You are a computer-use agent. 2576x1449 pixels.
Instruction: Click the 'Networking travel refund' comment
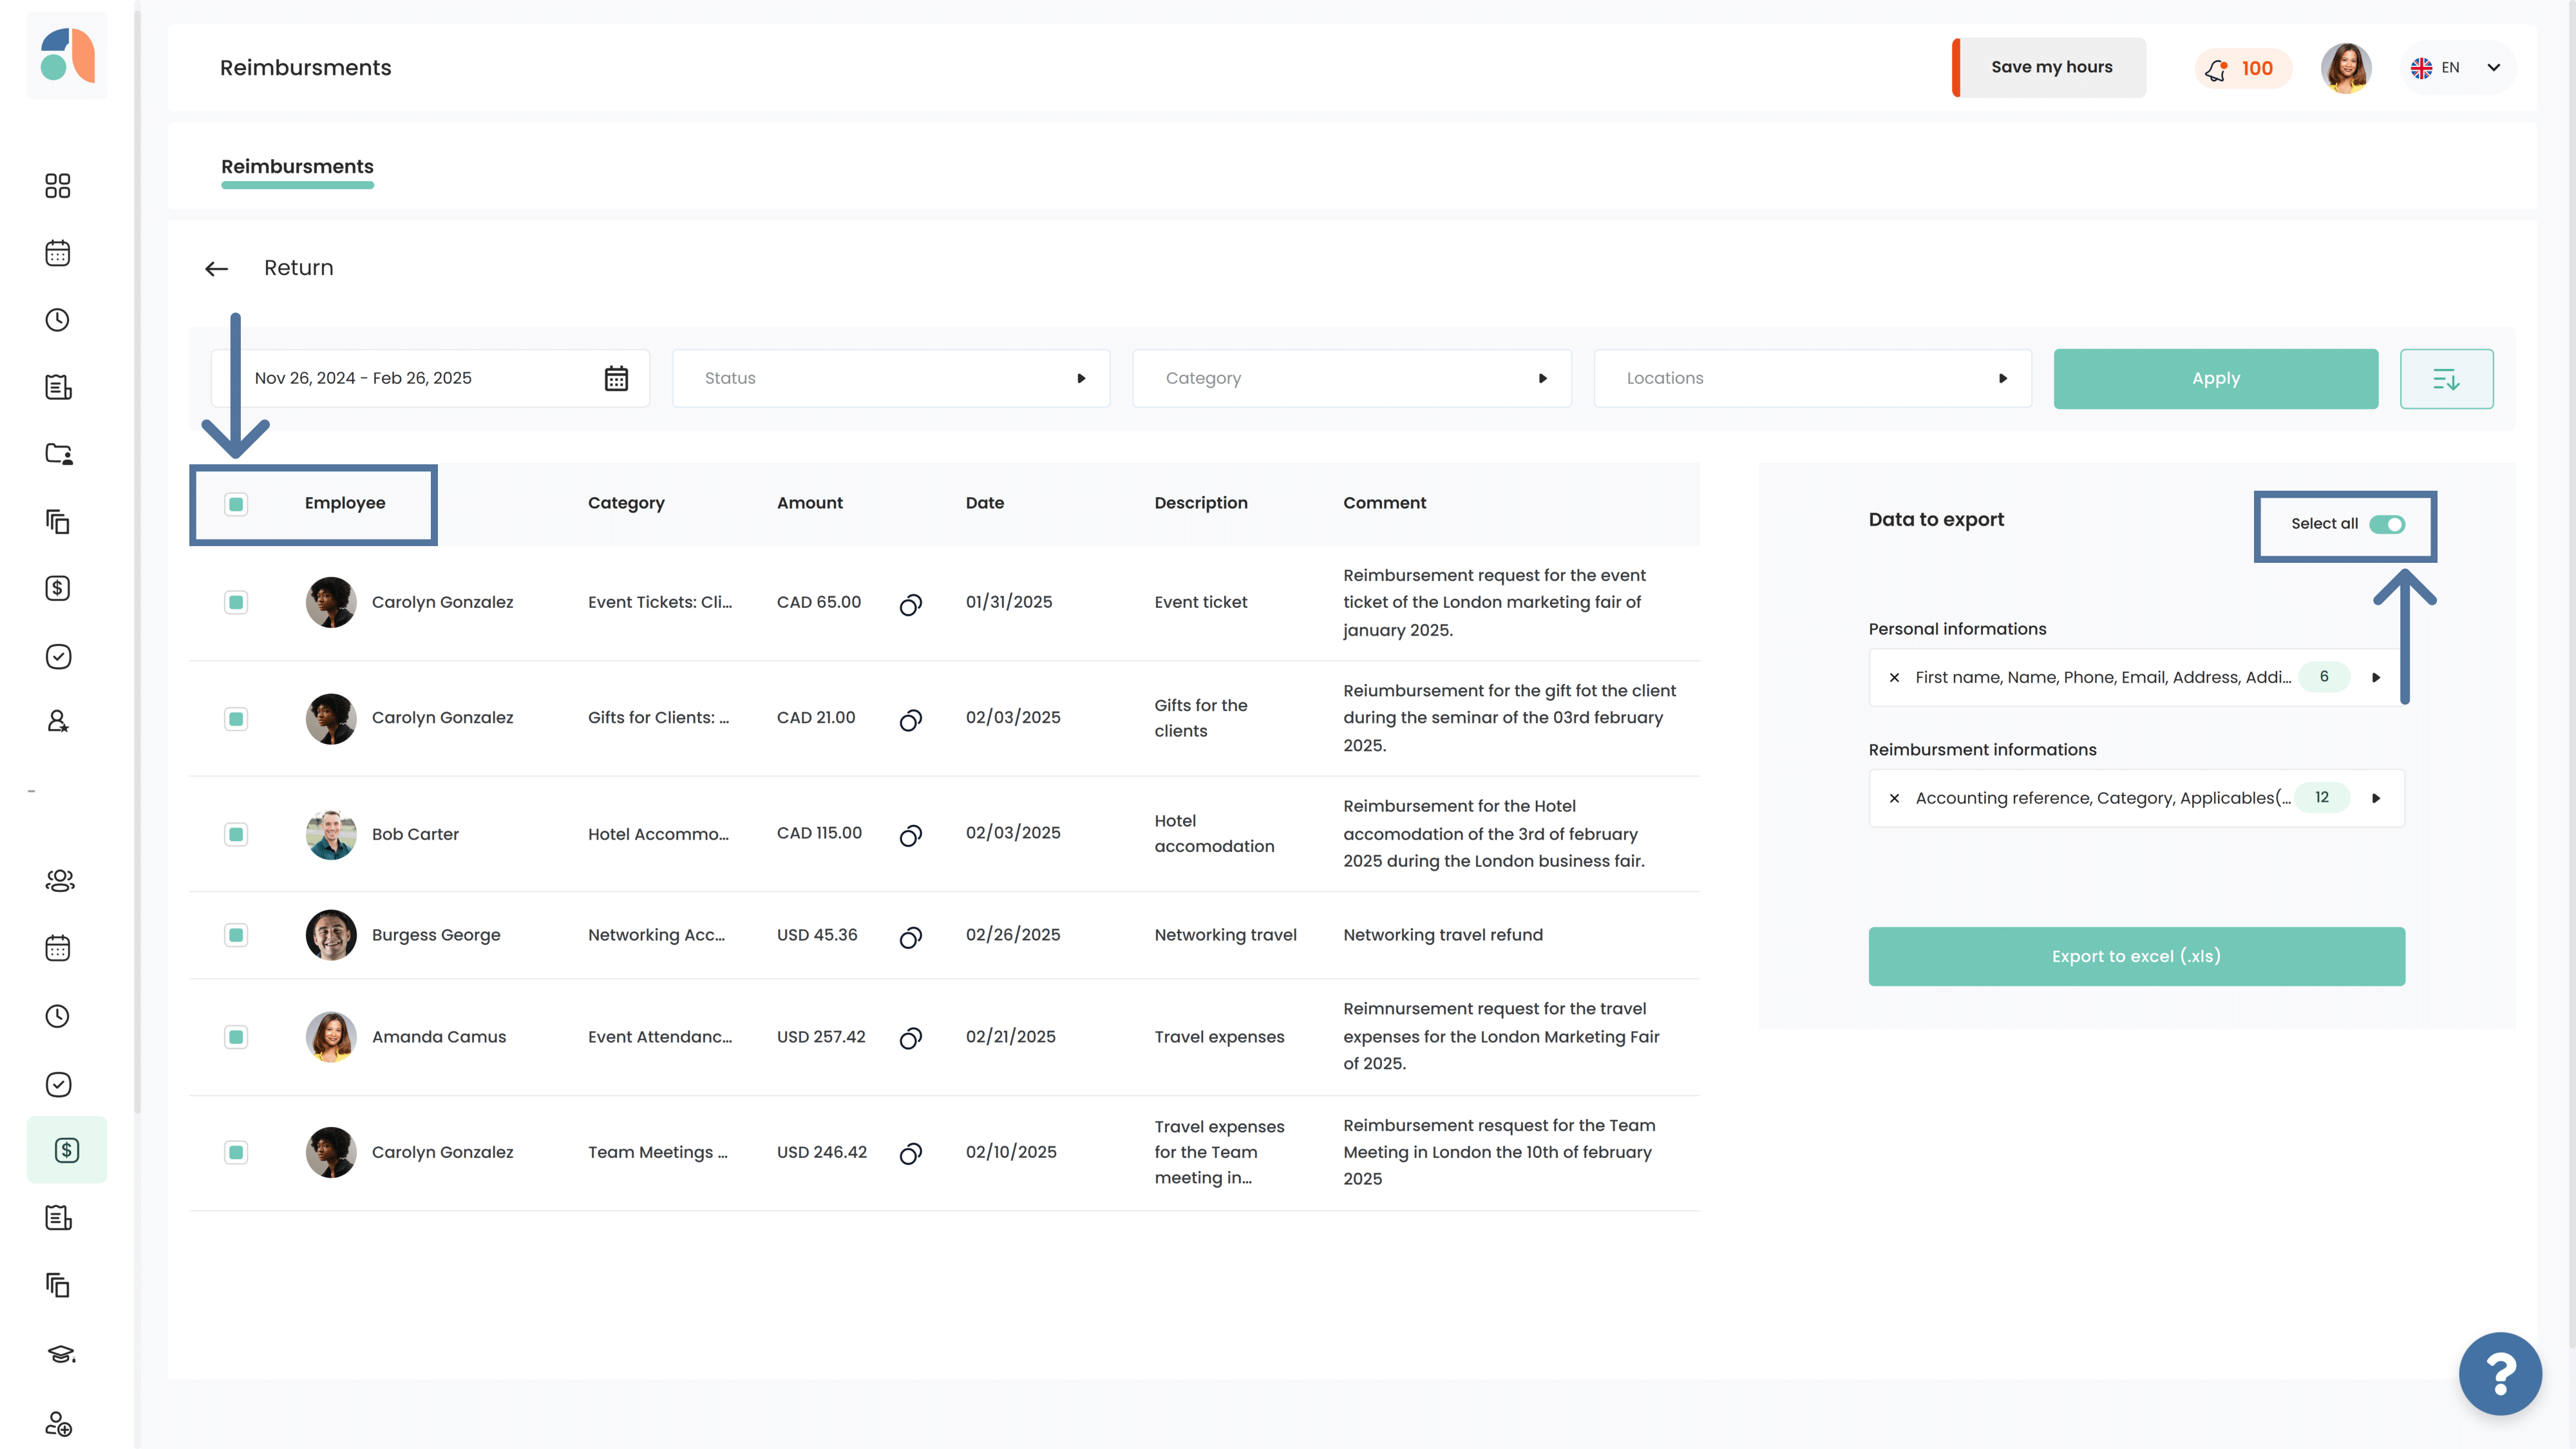[x=1442, y=935]
